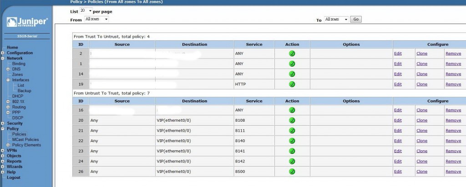Open Help menu in sidebar
The image size is (466, 187).
pos(11,172)
